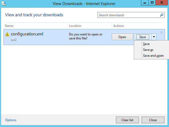Viewport: 169px width, 127px height.
Task: Click the 'Do you want to open or save' message
Action: click(x=86, y=36)
